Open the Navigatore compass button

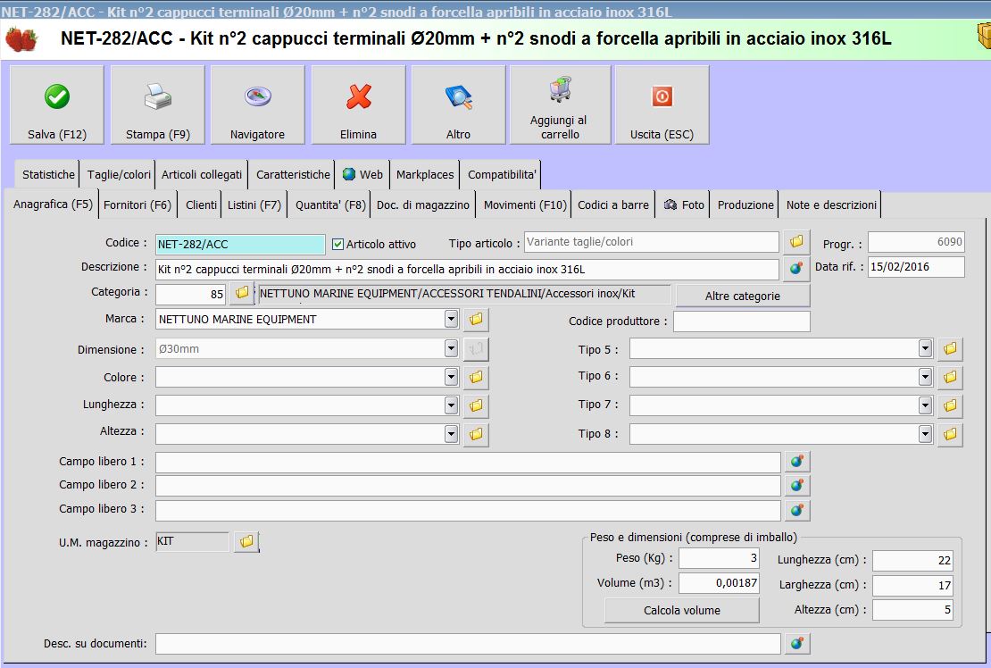pos(257,104)
